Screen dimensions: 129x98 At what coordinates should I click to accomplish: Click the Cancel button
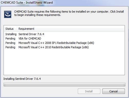tap(114, 91)
